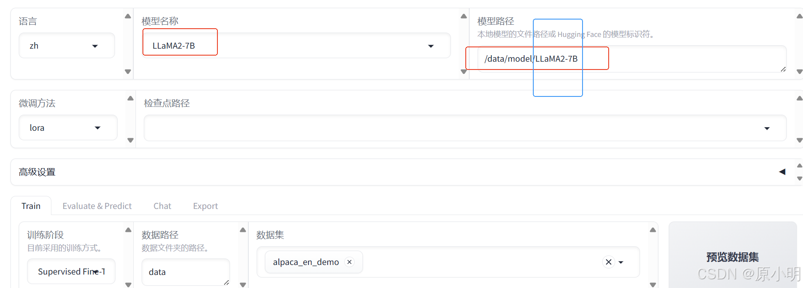Click the down scroll arrow in 模型名称 panel
The image size is (803, 288).
click(x=464, y=72)
